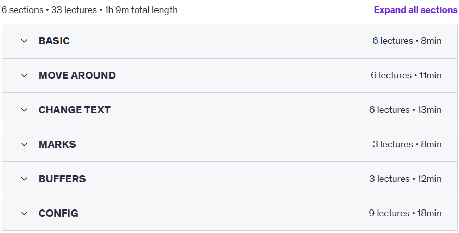Image resolution: width=459 pixels, height=233 pixels.
Task: Click the 6 lectures • 11min label
Action: [406, 75]
